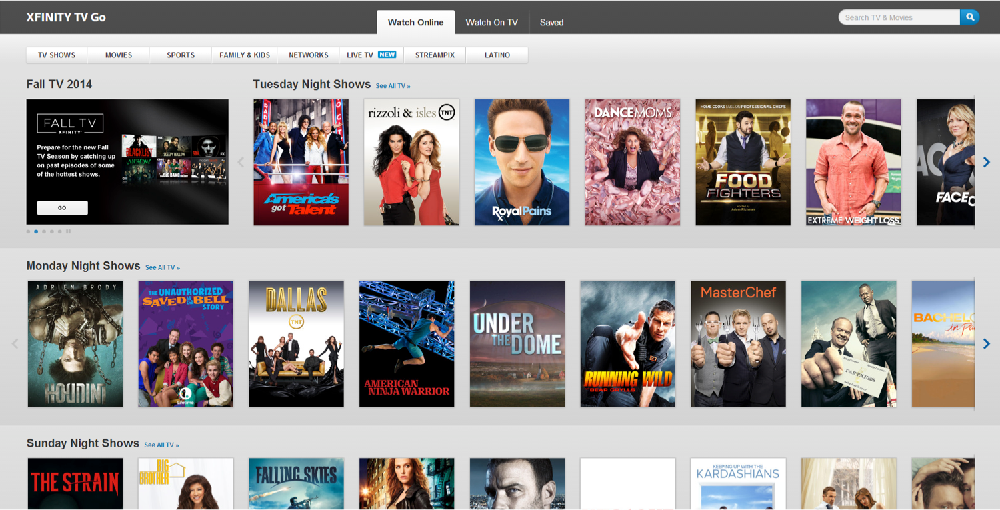Open the Rizzoli & Isles poster

click(x=411, y=162)
